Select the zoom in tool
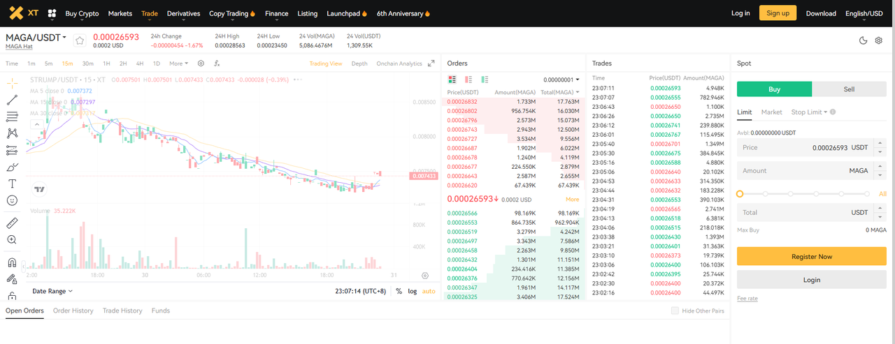 click(12, 240)
